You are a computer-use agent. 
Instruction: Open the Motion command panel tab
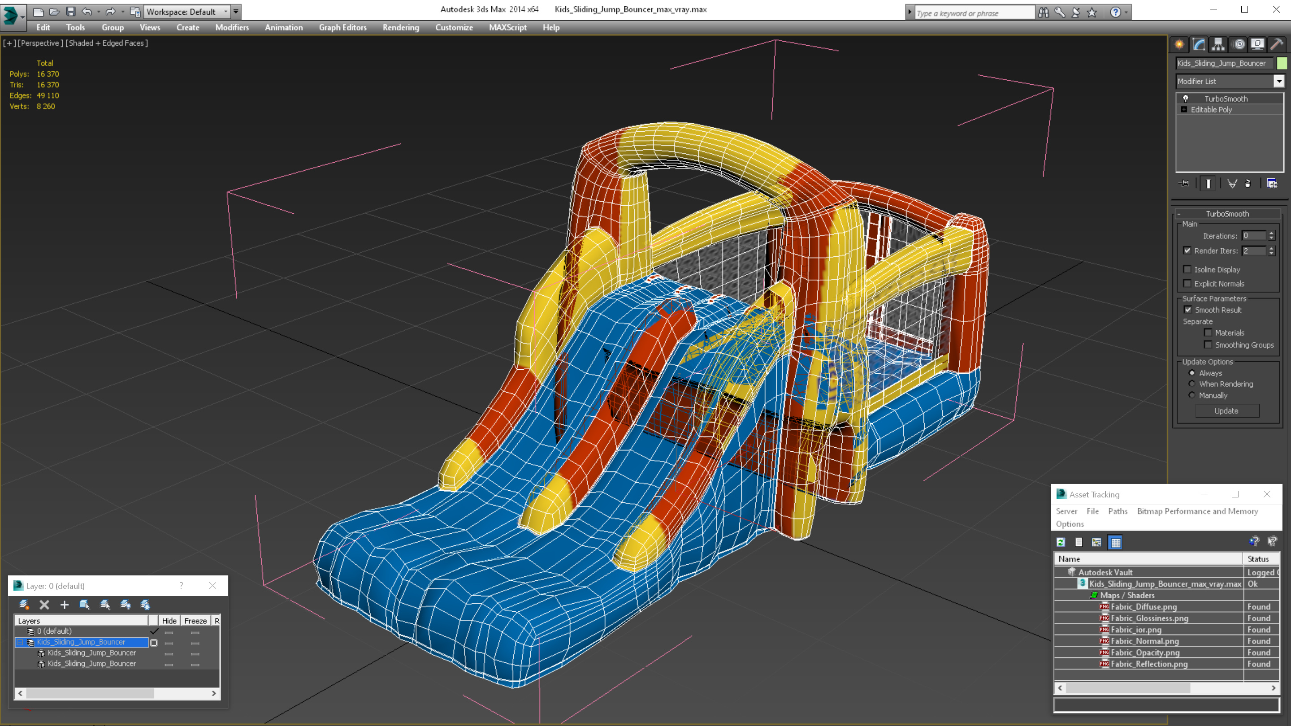coord(1239,45)
